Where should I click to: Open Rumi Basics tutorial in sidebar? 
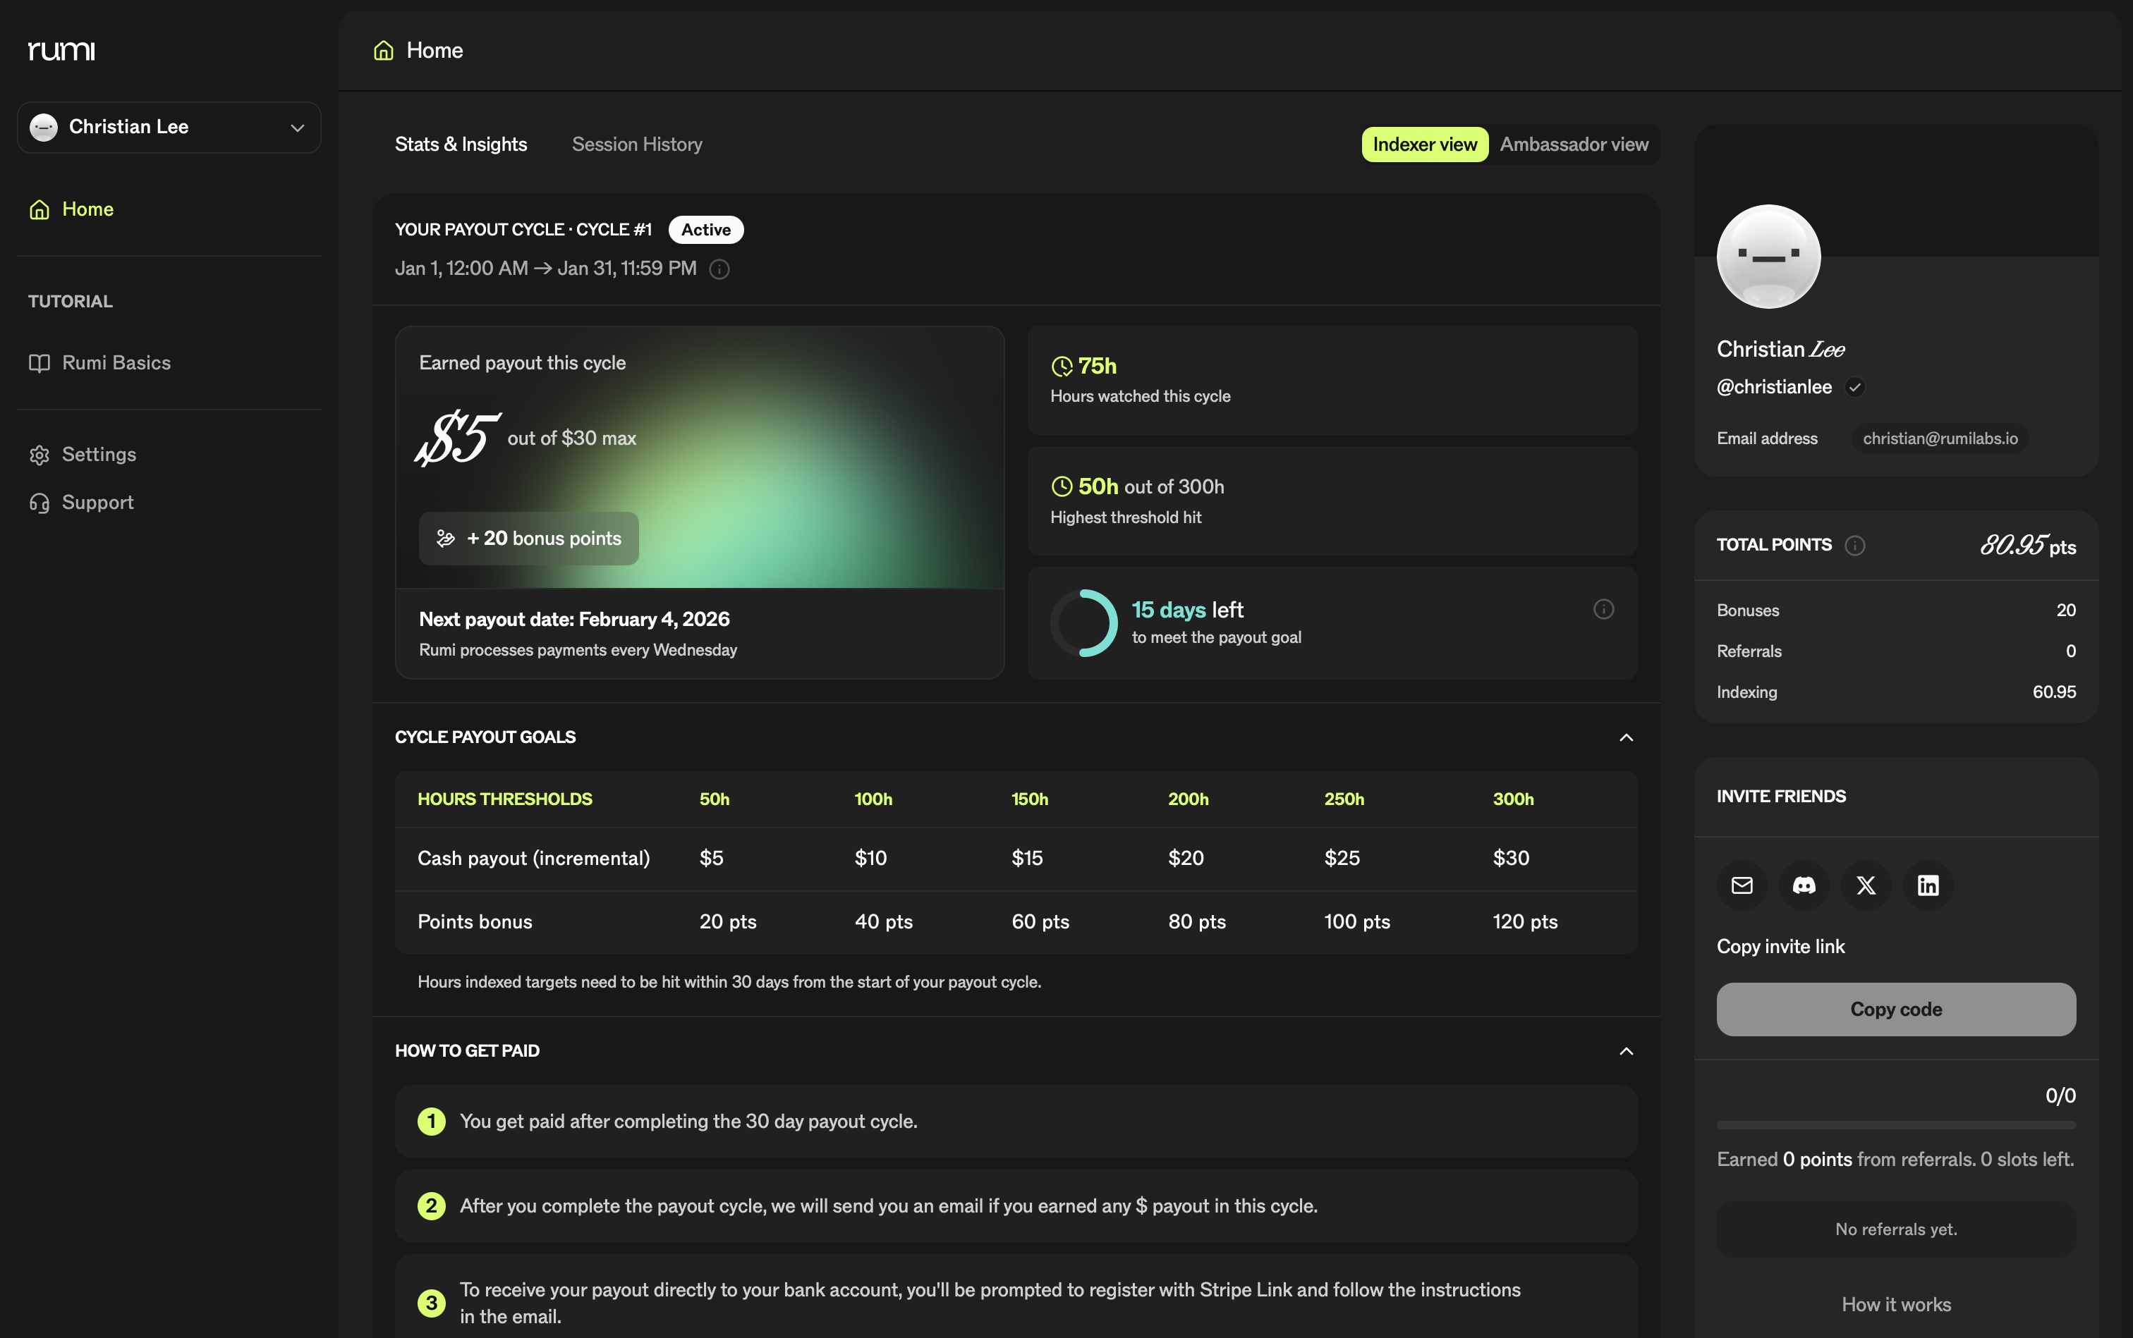tap(115, 363)
